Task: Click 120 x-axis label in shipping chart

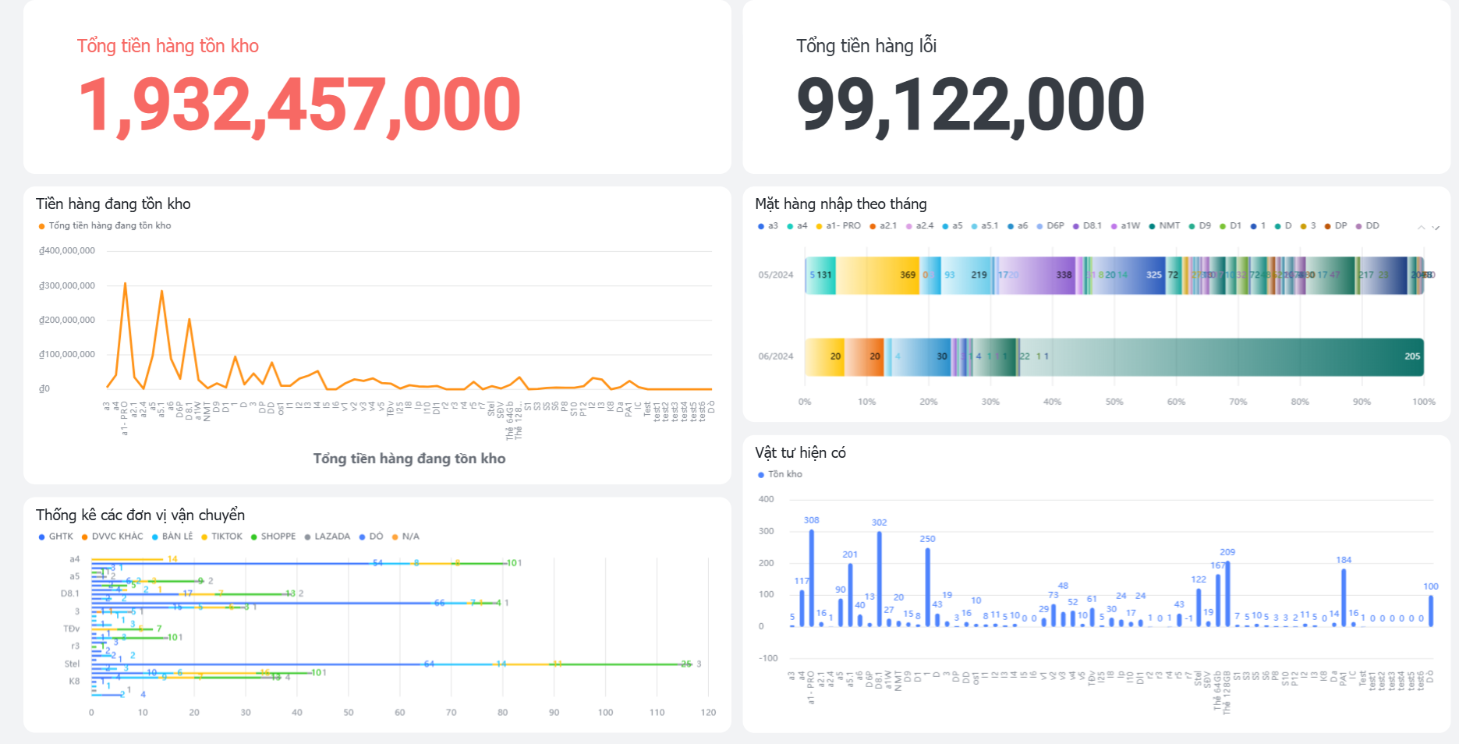Action: coord(708,713)
